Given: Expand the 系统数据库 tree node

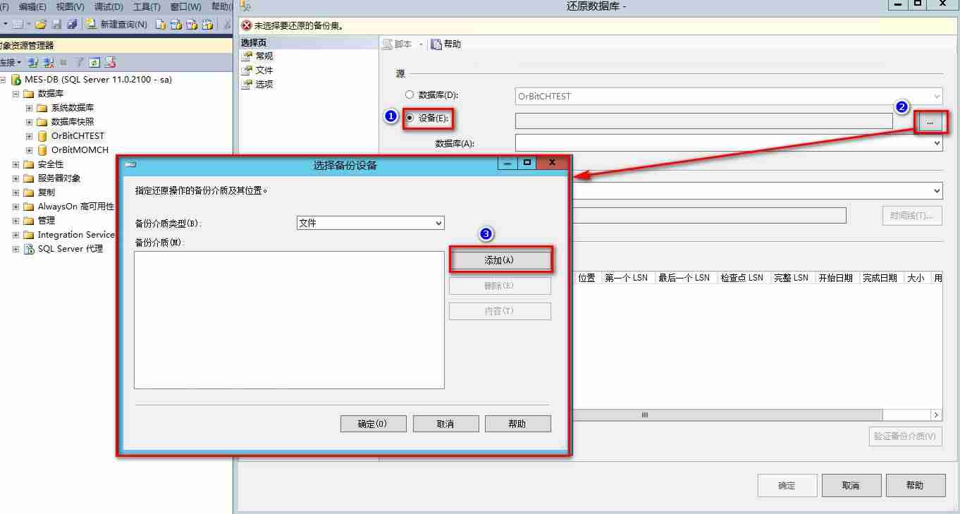Looking at the screenshot, I should click(x=29, y=108).
